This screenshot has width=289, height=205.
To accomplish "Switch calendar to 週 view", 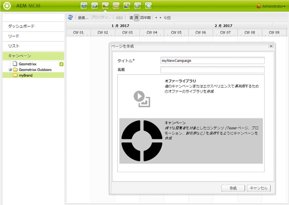I will point(131,17).
